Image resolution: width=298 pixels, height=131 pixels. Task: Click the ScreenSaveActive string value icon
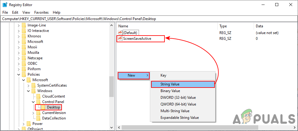tap(120, 39)
